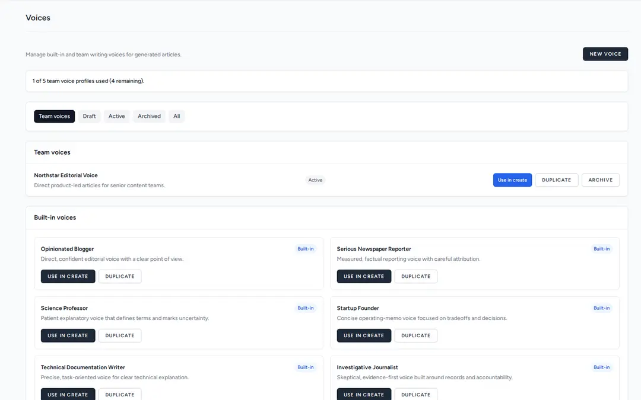641x400 pixels.
Task: Use Technical Documentation Writer in create
Action: [x=68, y=394]
